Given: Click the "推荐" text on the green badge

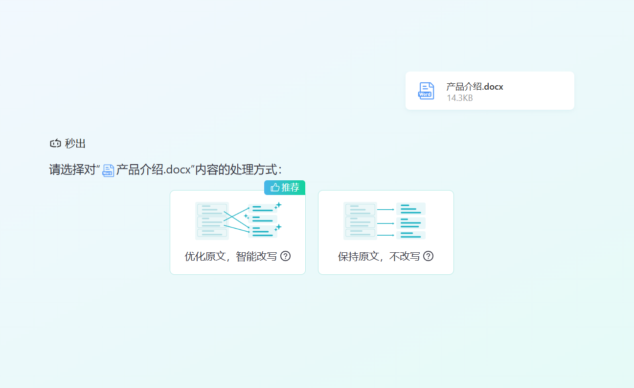Looking at the screenshot, I should pos(290,187).
